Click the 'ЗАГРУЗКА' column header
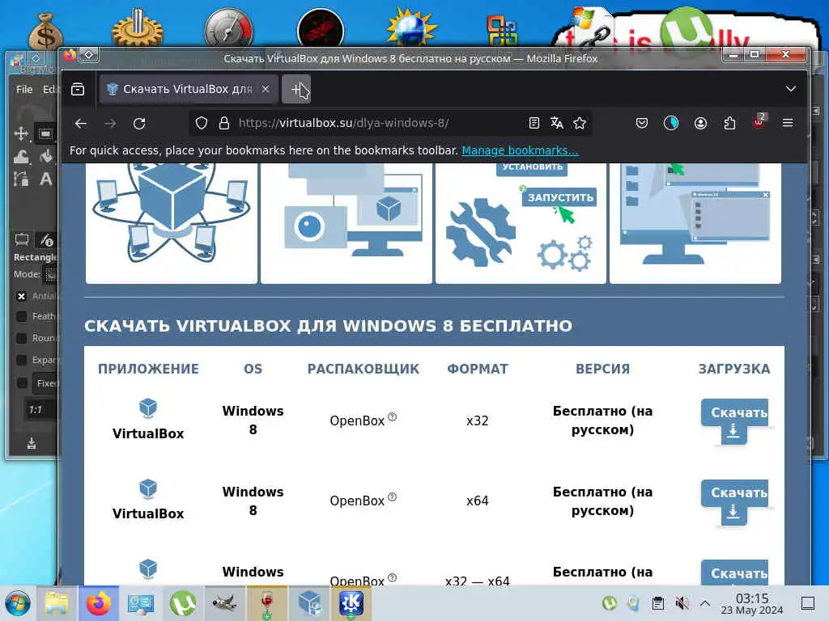This screenshot has height=621, width=829. [x=734, y=369]
